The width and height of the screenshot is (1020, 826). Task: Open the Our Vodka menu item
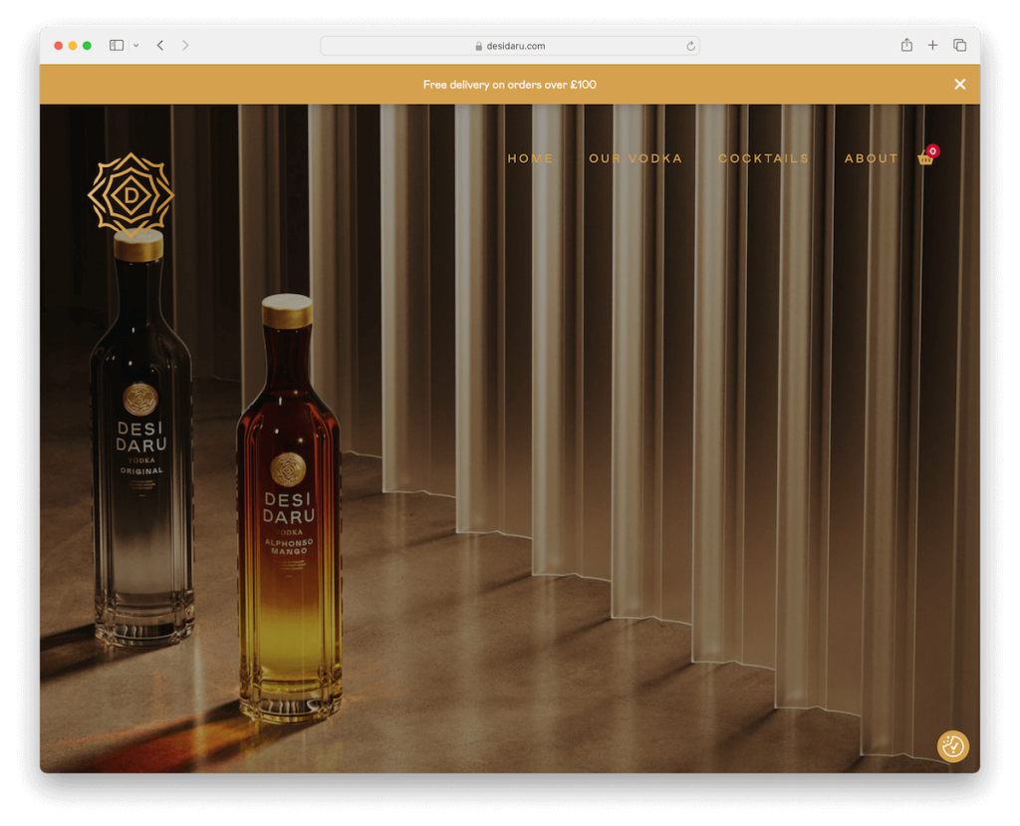pos(635,158)
